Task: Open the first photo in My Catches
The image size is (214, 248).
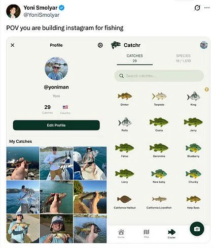Action: 23,163
